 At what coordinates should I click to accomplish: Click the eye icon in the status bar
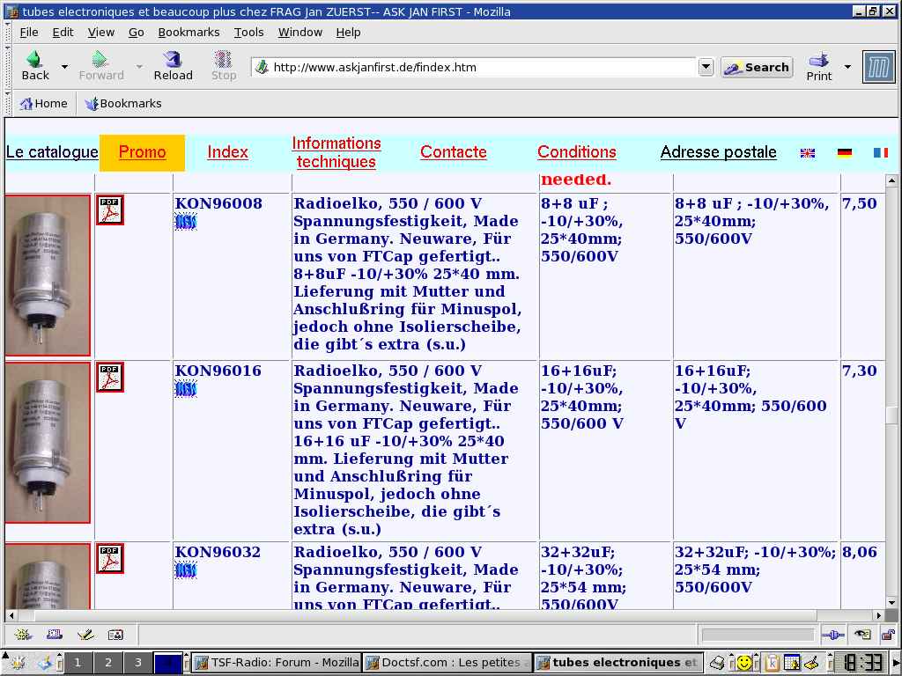(862, 635)
